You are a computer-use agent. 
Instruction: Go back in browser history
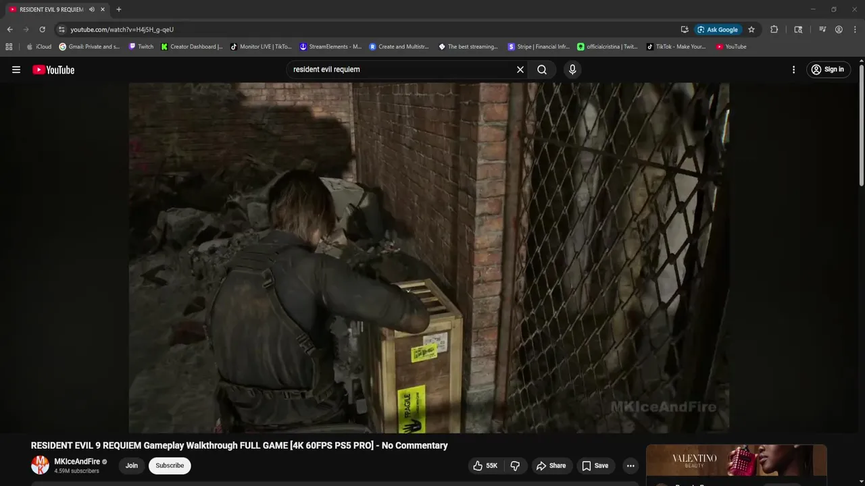9,30
